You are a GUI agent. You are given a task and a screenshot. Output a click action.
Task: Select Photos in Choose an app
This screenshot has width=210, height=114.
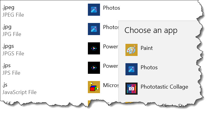149,67
